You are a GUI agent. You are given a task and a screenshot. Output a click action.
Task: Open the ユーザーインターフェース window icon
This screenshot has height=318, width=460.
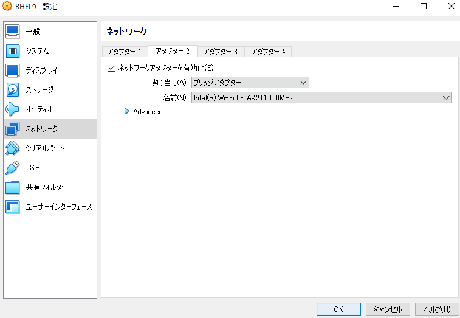[x=13, y=207]
